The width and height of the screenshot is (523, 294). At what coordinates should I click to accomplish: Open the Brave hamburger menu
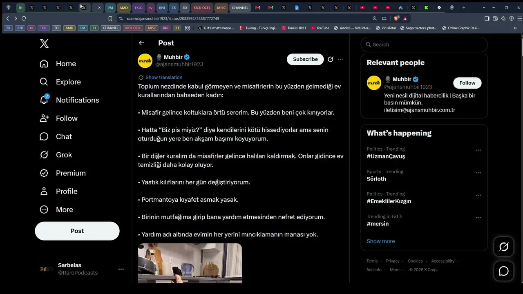520,18
